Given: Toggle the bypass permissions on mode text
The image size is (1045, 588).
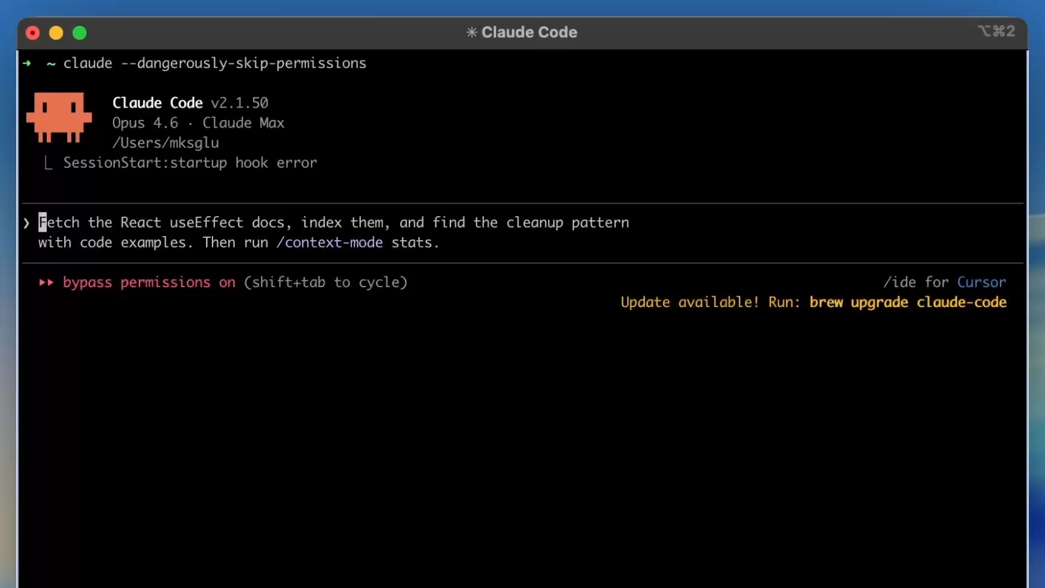Looking at the screenshot, I should pyautogui.click(x=149, y=282).
